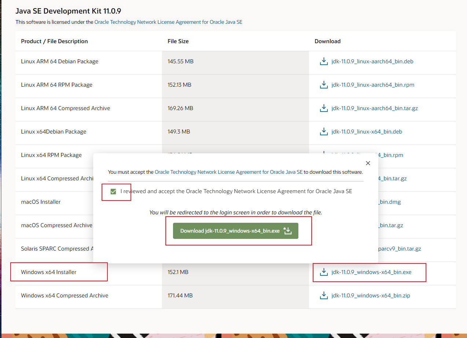Close the license agreement dialog
Viewport: 467px width, 338px height.
coord(368,163)
